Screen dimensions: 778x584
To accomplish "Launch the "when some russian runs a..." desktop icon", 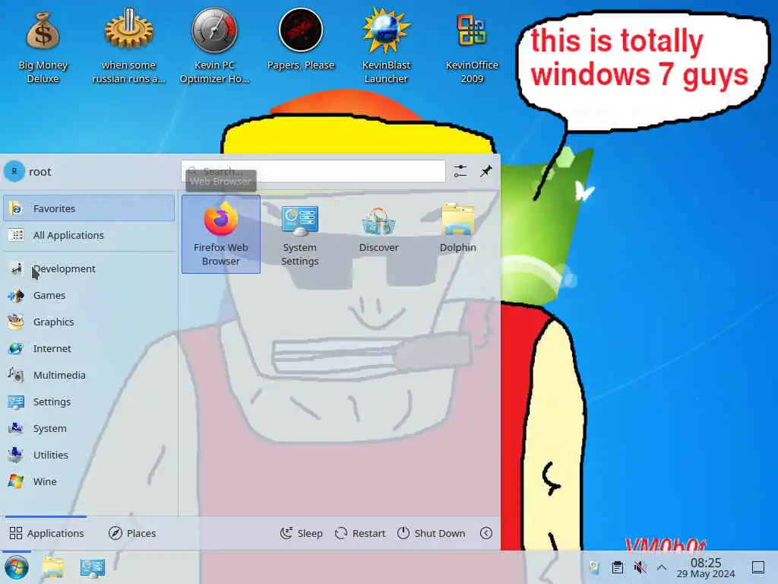I will pos(128,47).
